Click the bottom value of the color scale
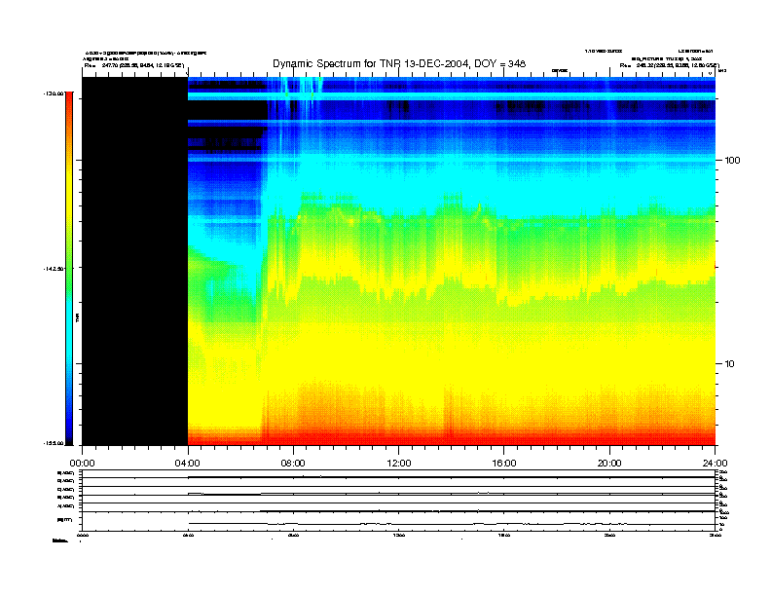 point(54,443)
